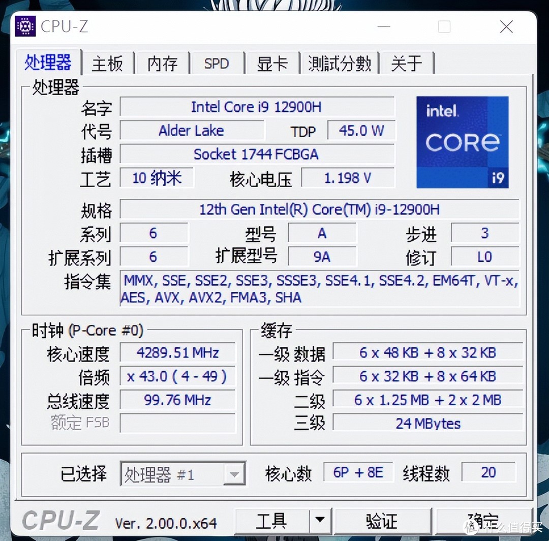Click L1 instruction cache 6 x 32 KB + 8 x 64 KB
Viewport: 549px width, 541px height.
click(428, 376)
